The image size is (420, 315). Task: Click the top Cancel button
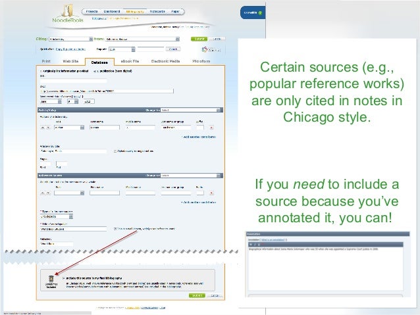pos(217,39)
